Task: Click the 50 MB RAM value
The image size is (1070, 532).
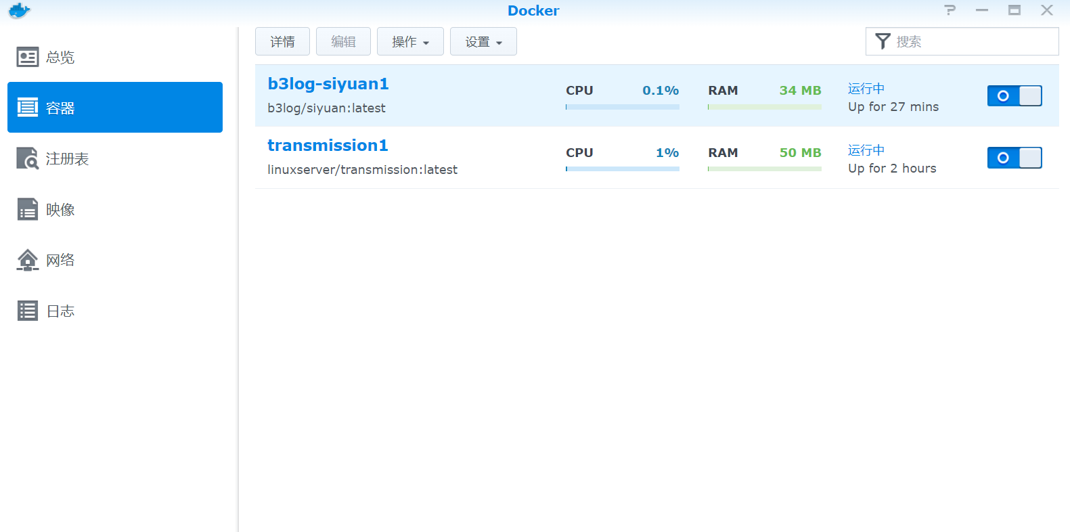Action: pyautogui.click(x=800, y=153)
